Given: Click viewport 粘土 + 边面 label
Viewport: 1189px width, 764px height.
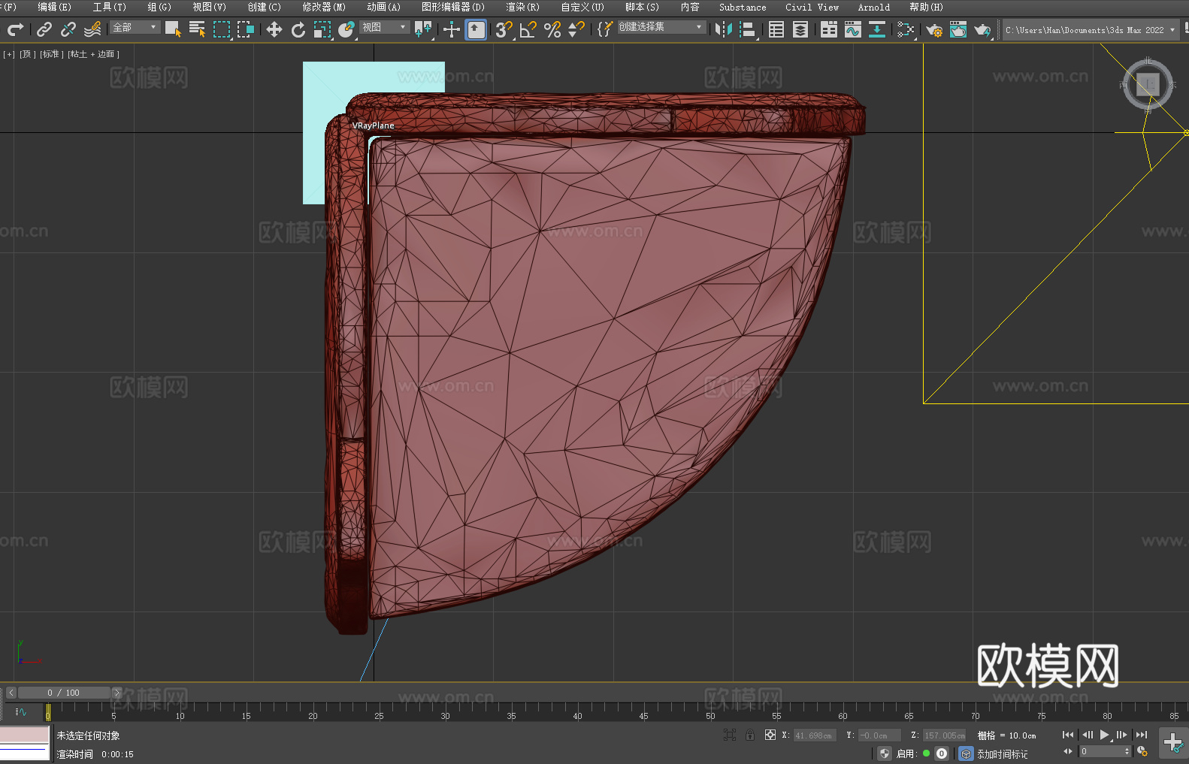Looking at the screenshot, I should click(x=93, y=54).
